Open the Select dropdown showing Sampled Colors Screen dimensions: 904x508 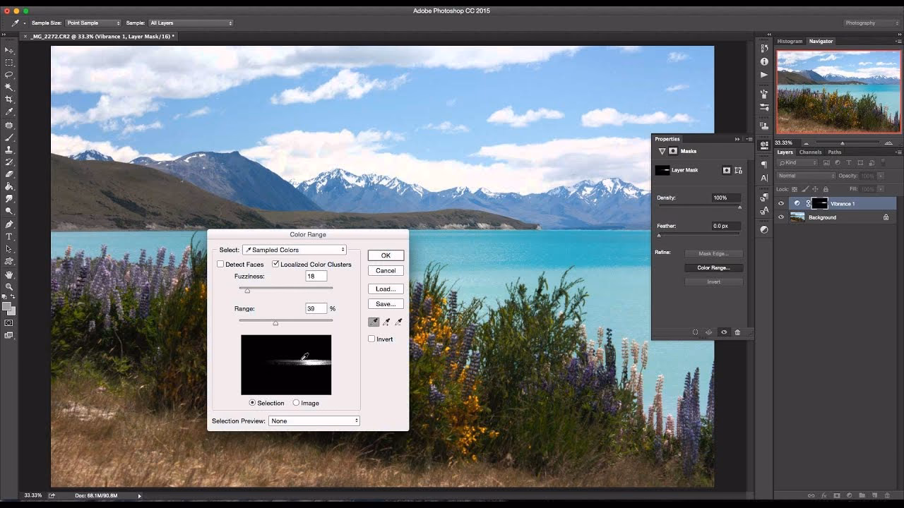click(294, 249)
